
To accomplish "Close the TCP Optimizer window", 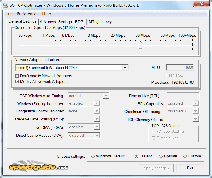I will click(202, 4).
